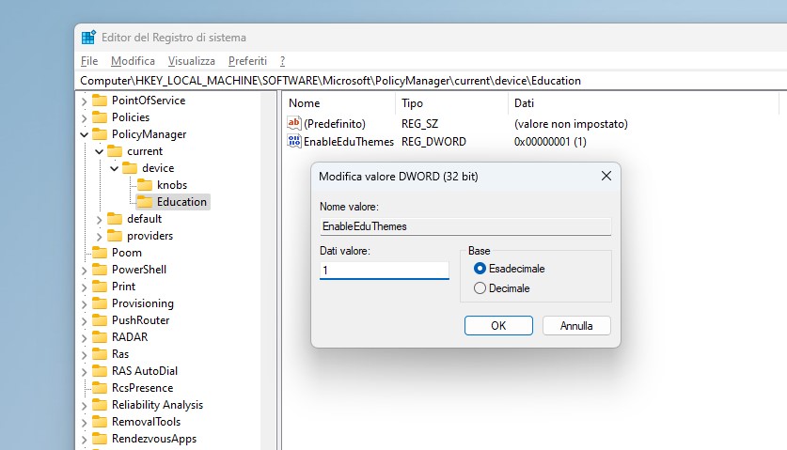Screen dimensions: 787x450
Task: Select the (Predefinito) value name
Action: (x=335, y=124)
